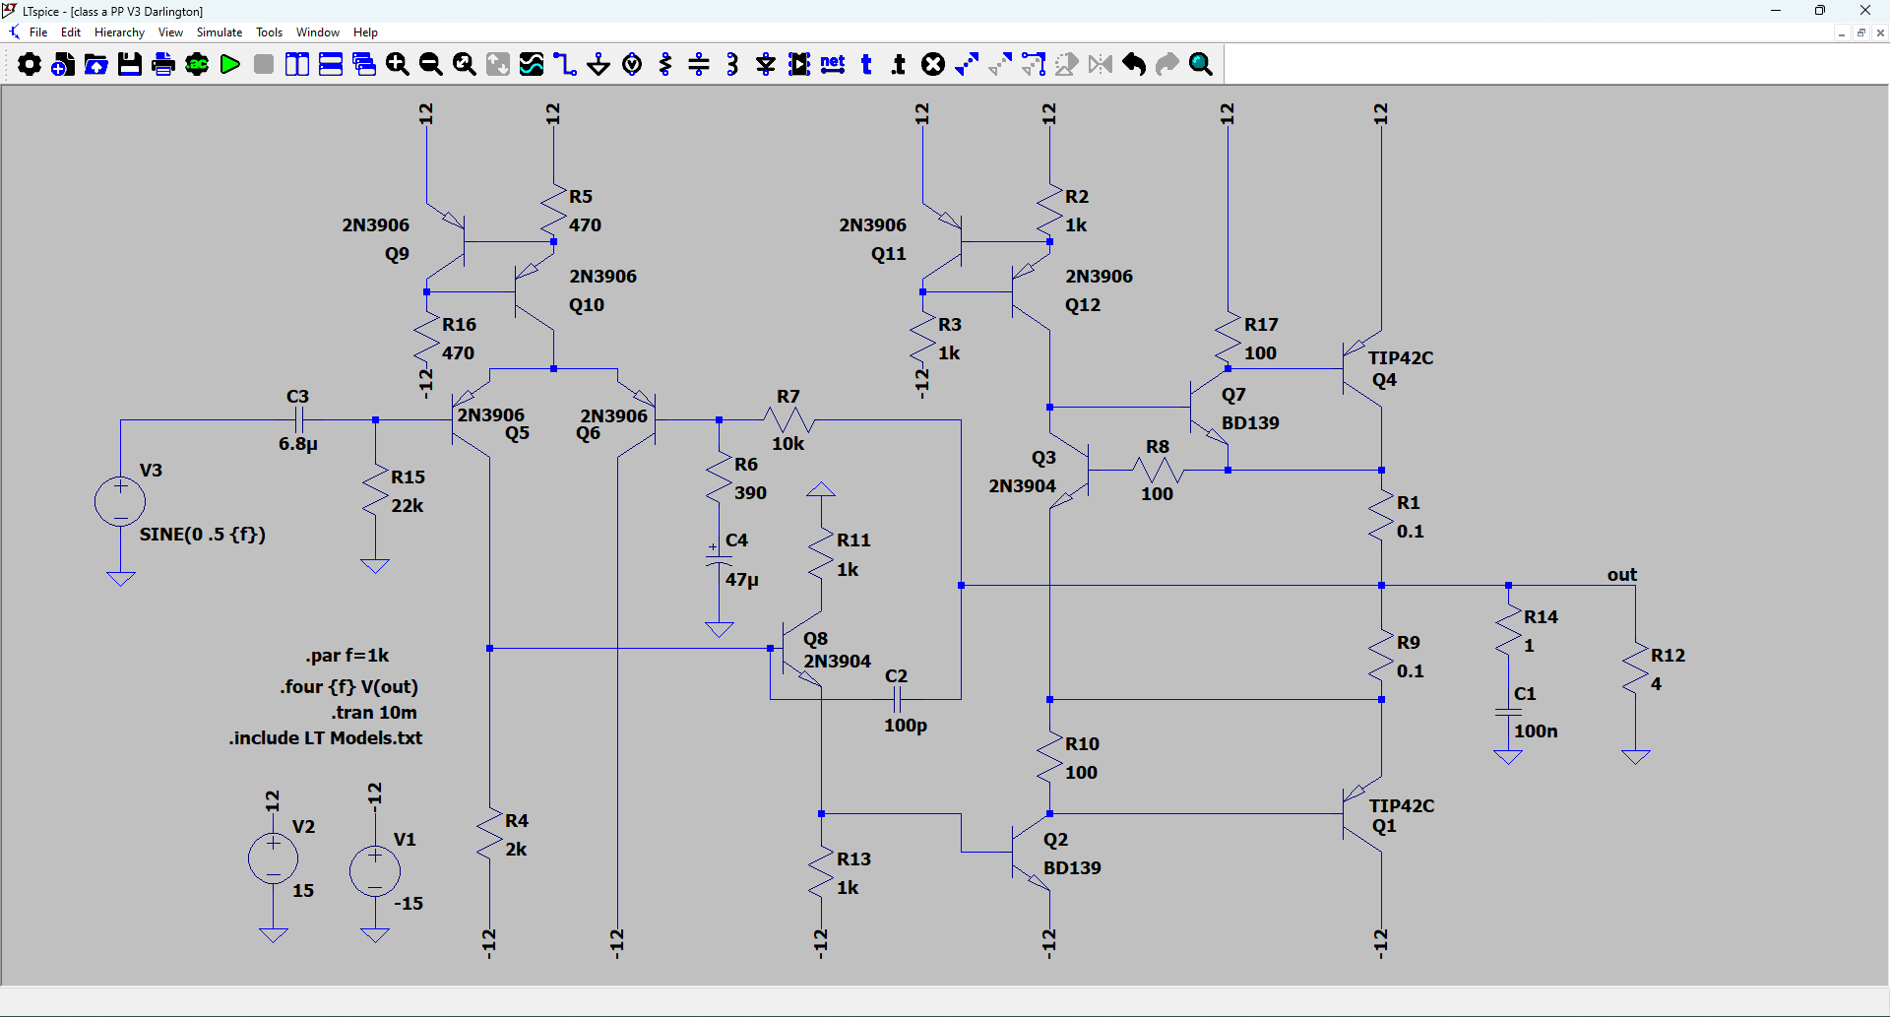Click the '.four {f} V(out)' directive
This screenshot has width=1890, height=1017.
click(349, 687)
